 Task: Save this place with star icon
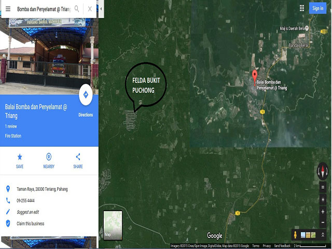point(20,161)
